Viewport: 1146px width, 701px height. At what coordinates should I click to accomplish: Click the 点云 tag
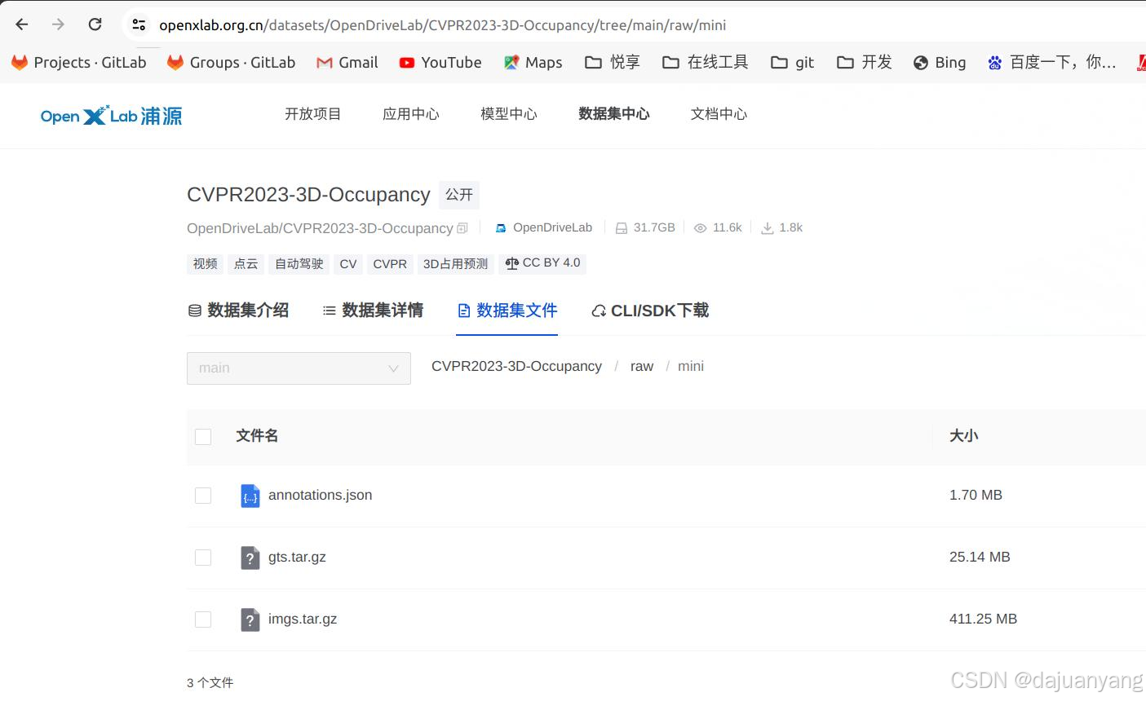(246, 263)
